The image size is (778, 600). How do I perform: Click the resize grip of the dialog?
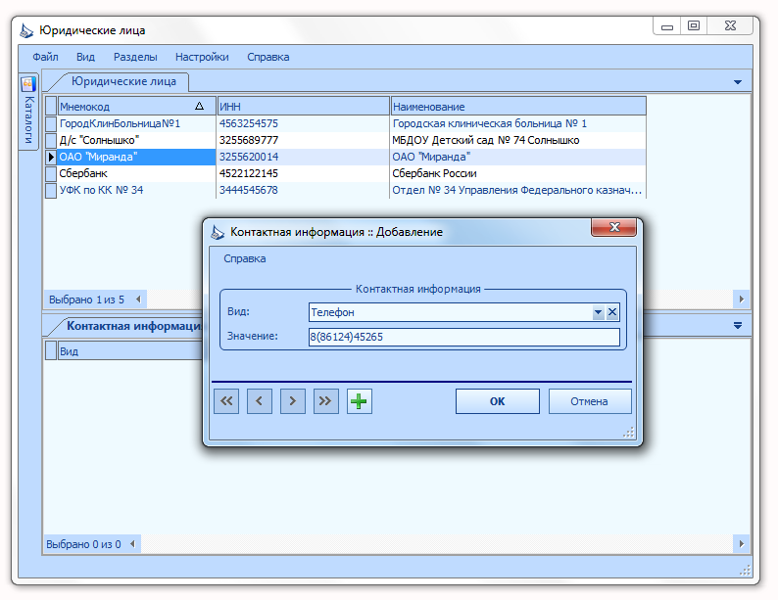[628, 432]
